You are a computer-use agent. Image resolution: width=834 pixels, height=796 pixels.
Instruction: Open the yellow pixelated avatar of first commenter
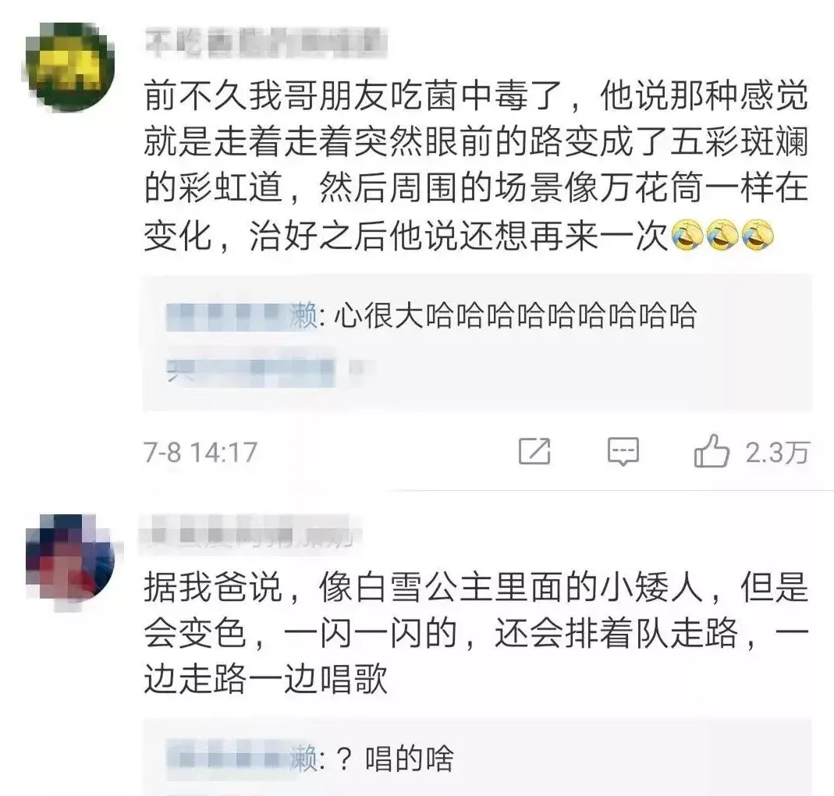click(x=68, y=66)
